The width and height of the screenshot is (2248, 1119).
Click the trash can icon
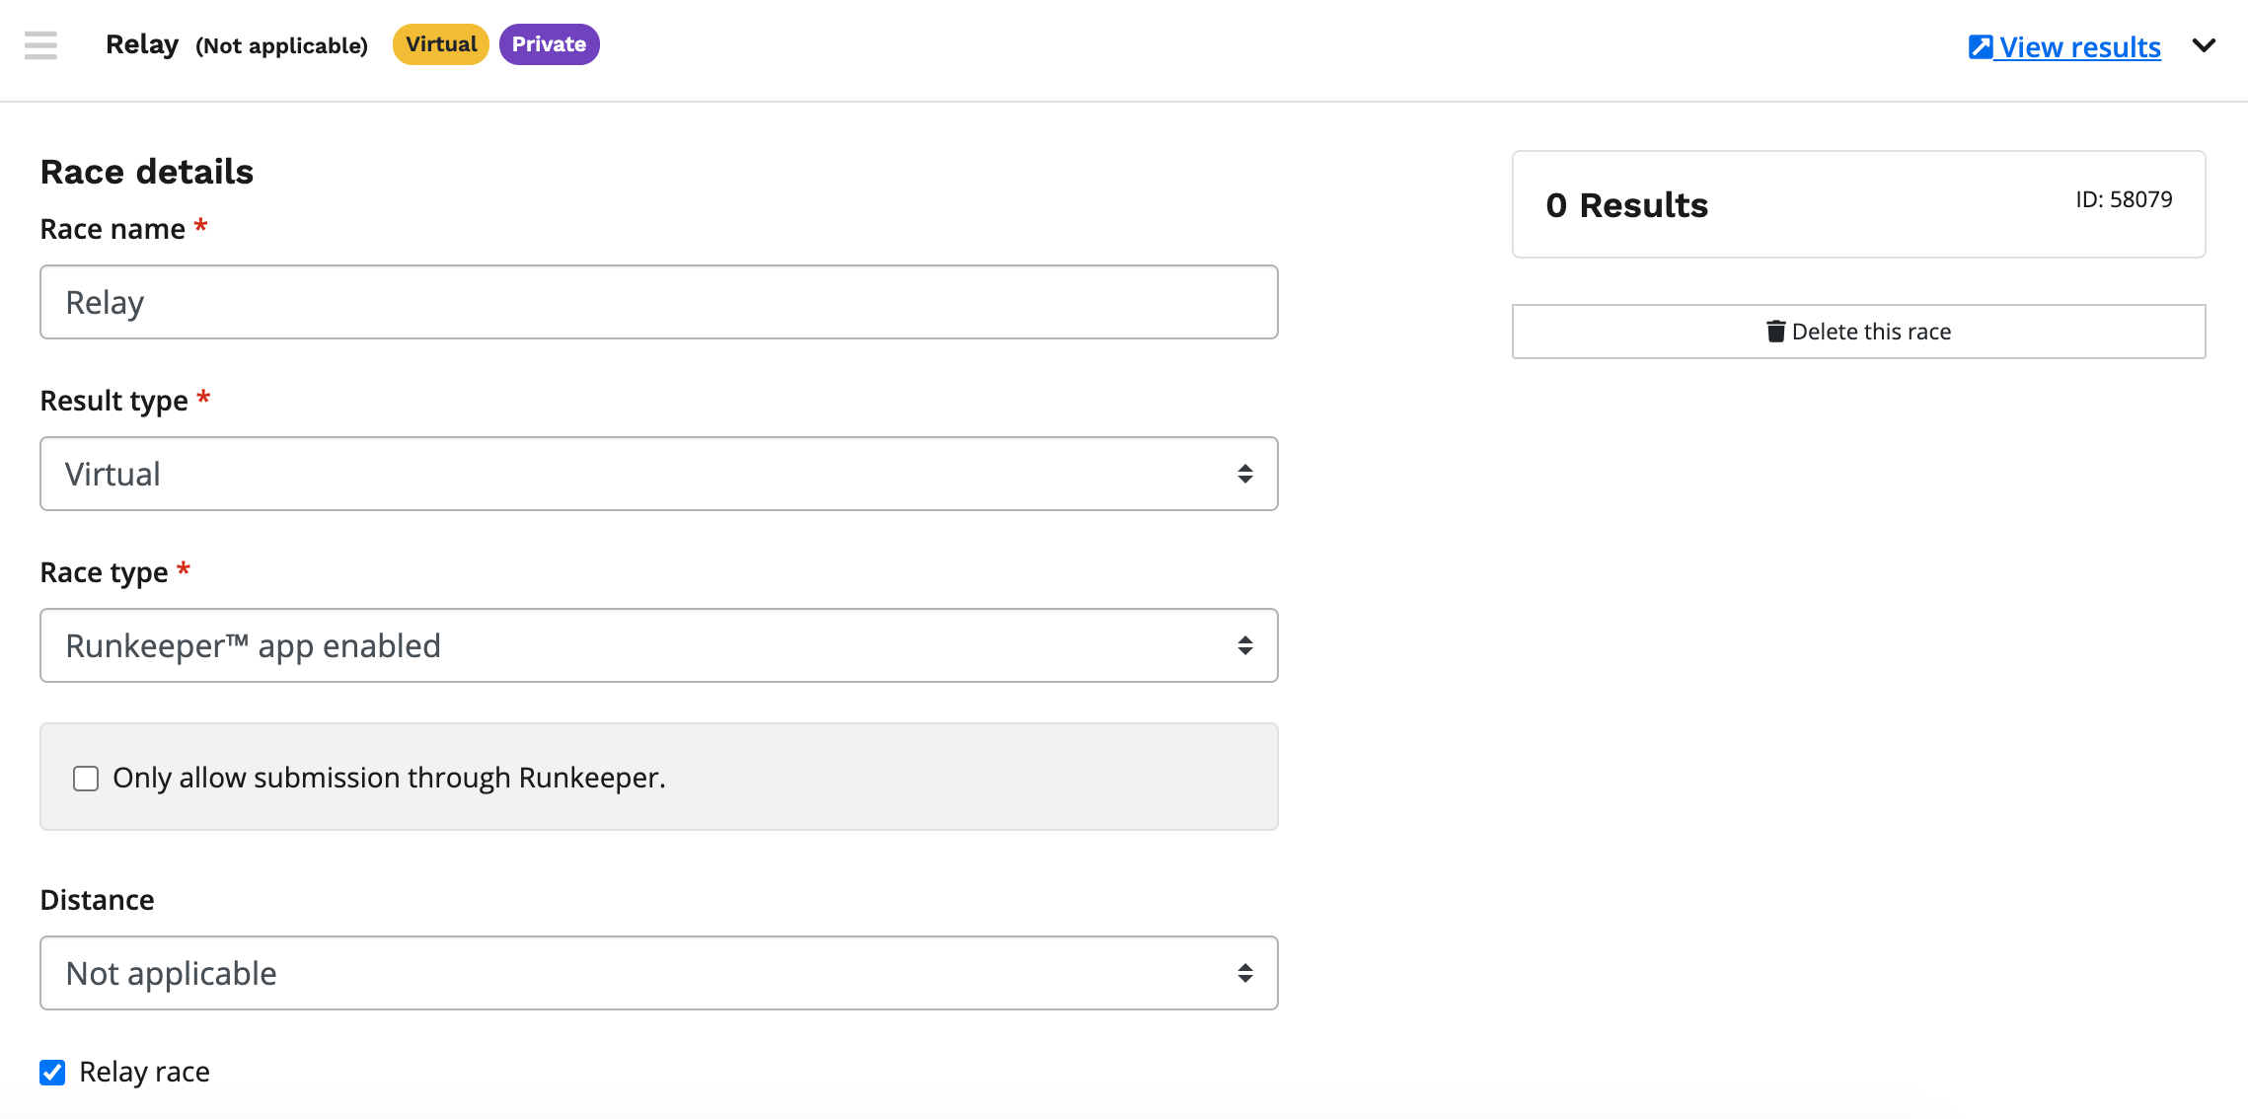tap(1775, 332)
